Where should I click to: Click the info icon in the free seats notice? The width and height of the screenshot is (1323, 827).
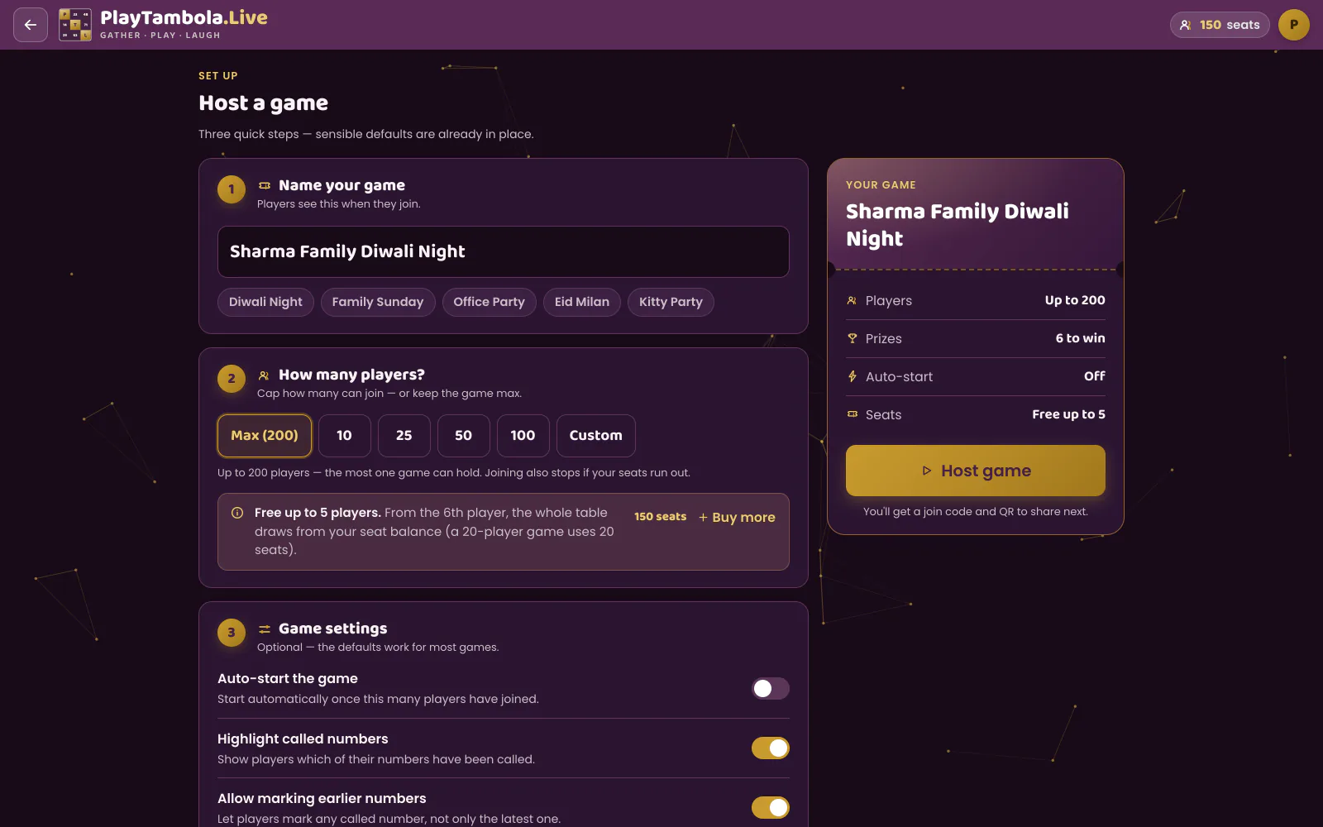point(237,513)
